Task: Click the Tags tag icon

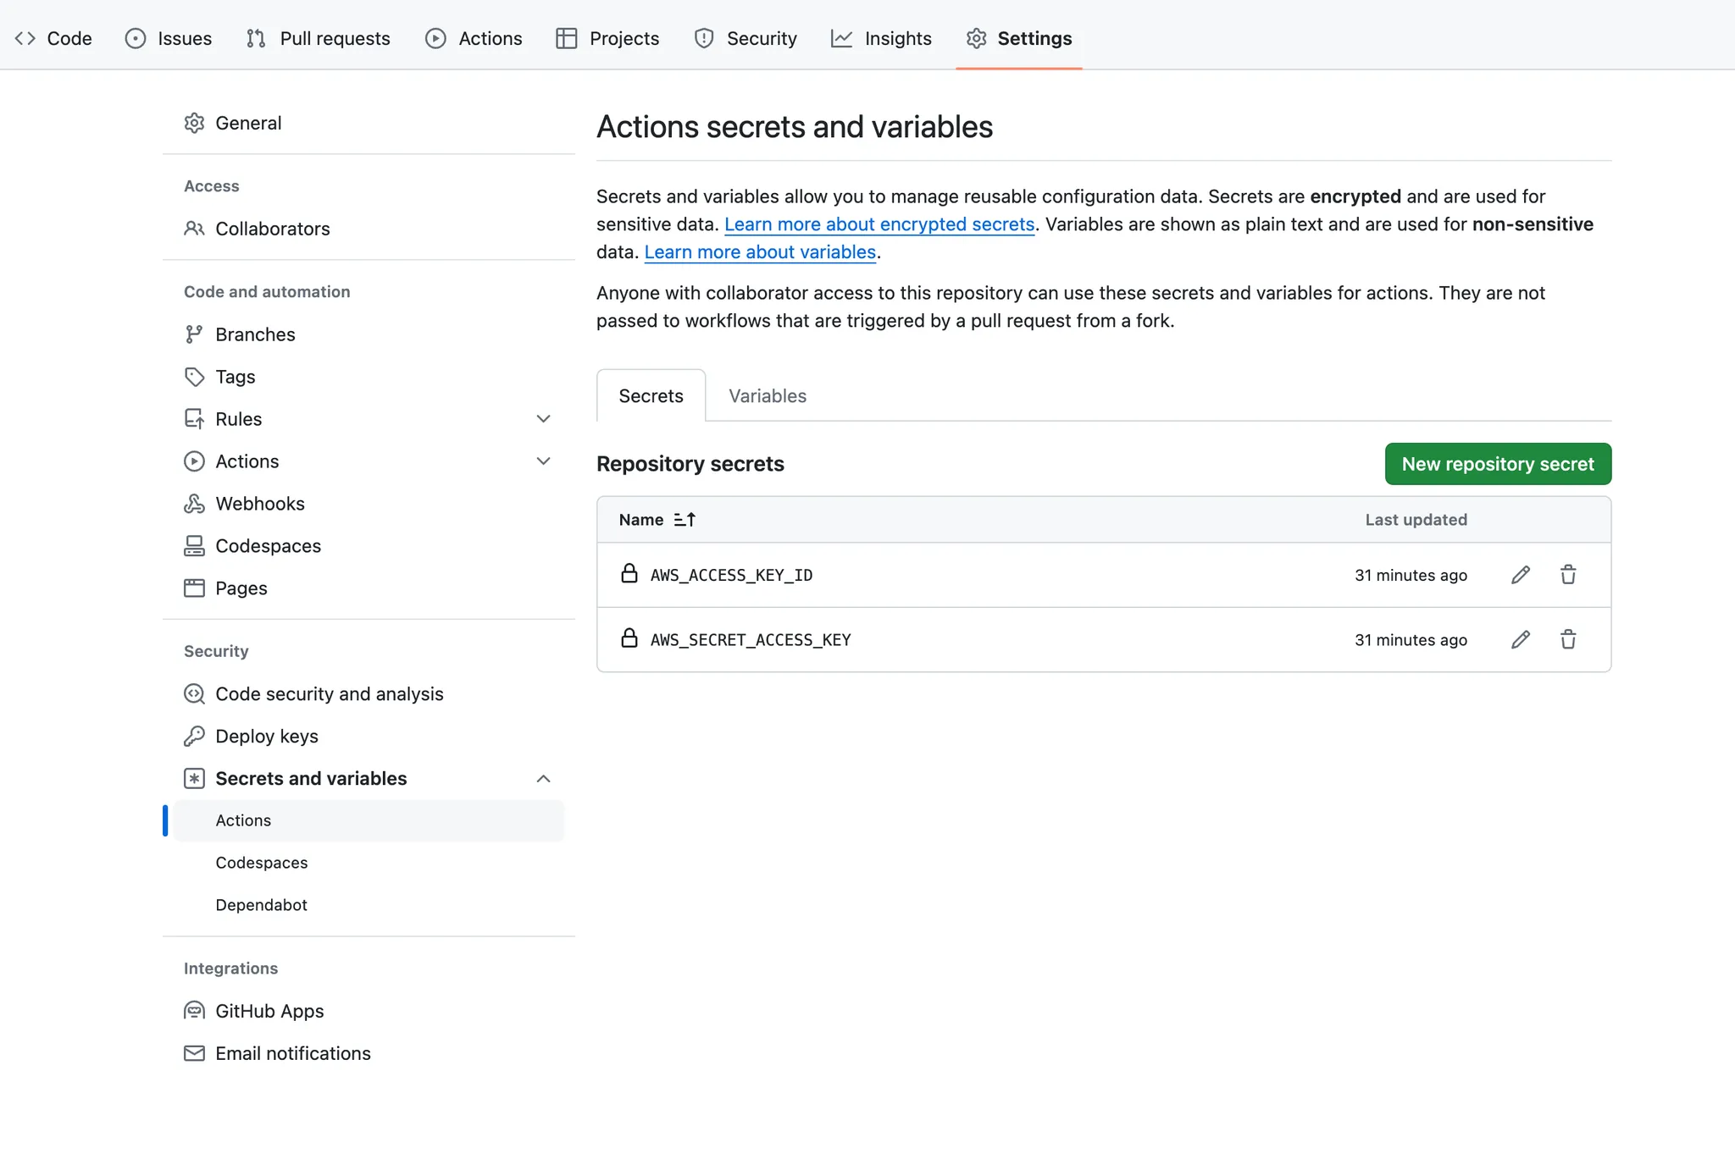Action: tap(194, 377)
